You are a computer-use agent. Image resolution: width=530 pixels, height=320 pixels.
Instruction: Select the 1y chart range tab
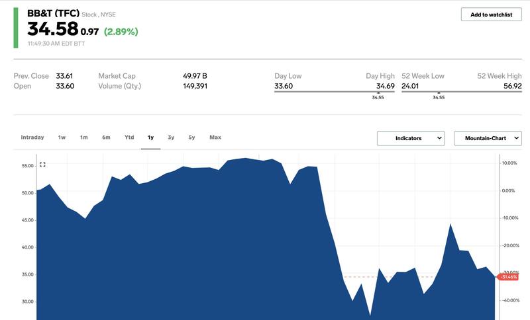point(150,138)
